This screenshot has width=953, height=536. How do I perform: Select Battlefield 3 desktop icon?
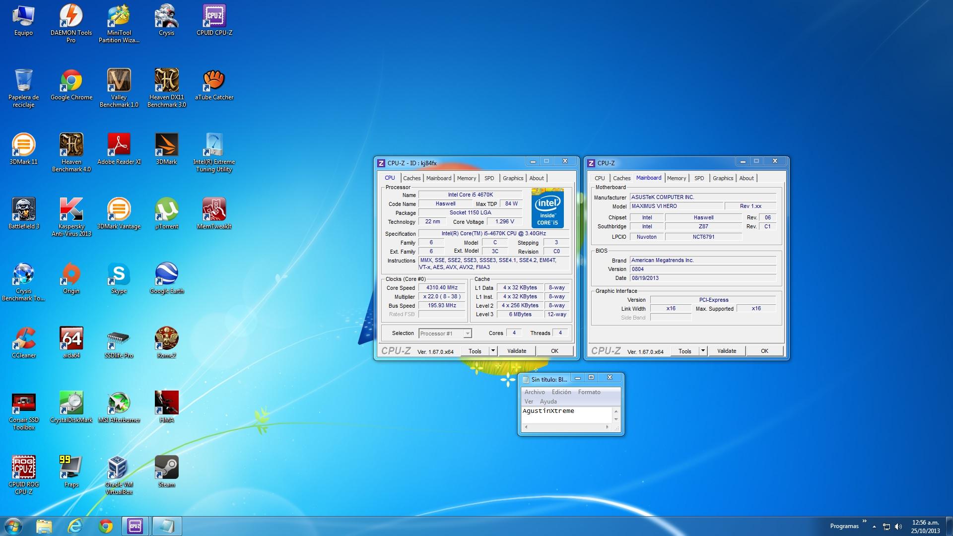[x=23, y=214]
